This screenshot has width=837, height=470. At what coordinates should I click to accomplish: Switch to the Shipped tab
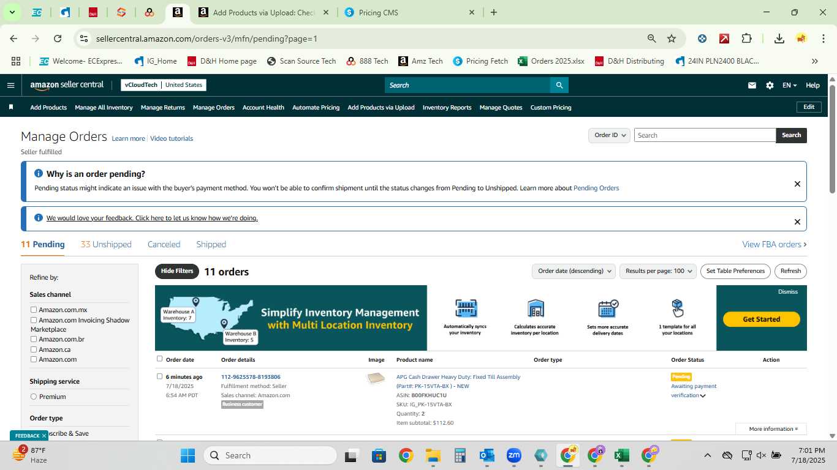(x=211, y=244)
